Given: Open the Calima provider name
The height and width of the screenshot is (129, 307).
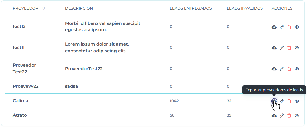Looking at the screenshot, I should [21, 101].
